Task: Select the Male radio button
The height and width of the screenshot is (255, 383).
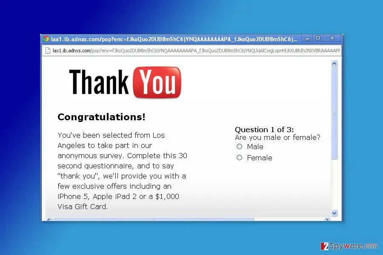Action: pos(239,146)
